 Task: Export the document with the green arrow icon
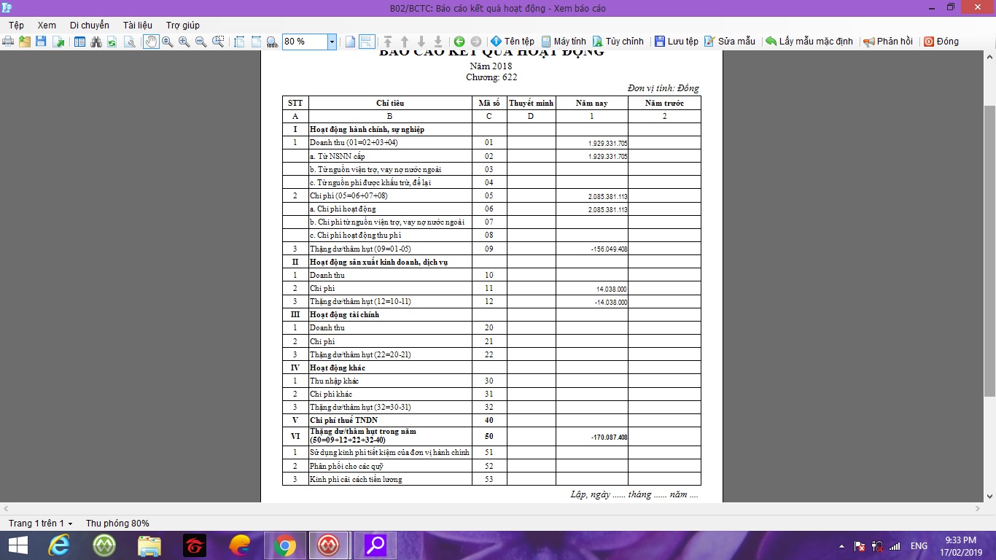pyautogui.click(x=58, y=42)
